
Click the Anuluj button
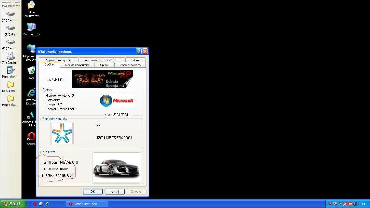(x=115, y=191)
